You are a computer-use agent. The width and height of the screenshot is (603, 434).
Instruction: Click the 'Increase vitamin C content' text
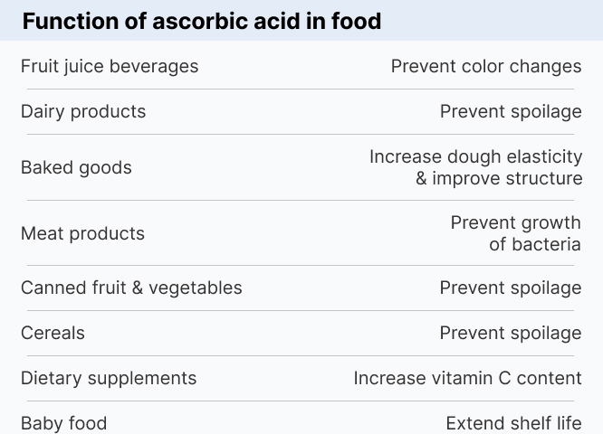click(467, 378)
